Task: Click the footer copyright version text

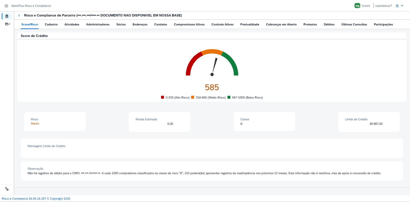Action: [x=36, y=199]
